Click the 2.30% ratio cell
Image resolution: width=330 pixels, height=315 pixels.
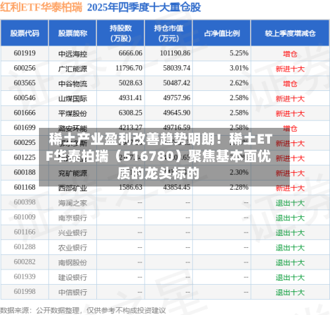point(239,172)
